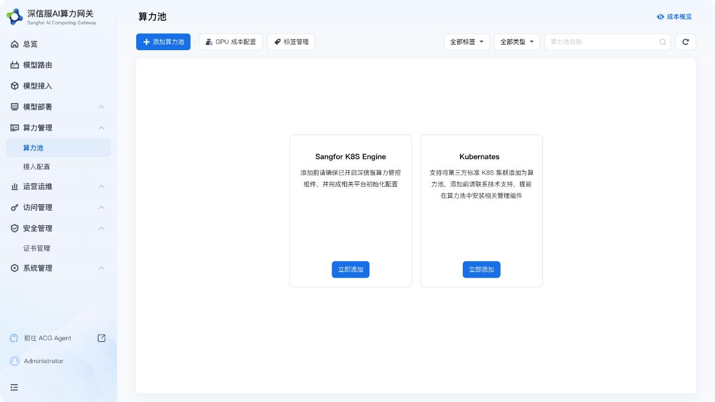Open the 成本概览 link
Viewport: 715px width, 402px height.
(674, 17)
